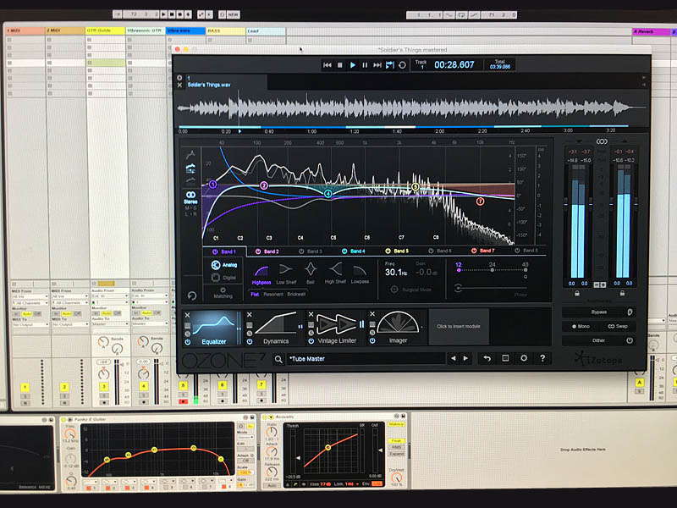Viewport: 677px width, 508px height.
Task: Set slope slider to 48 dB
Action: pos(525,269)
